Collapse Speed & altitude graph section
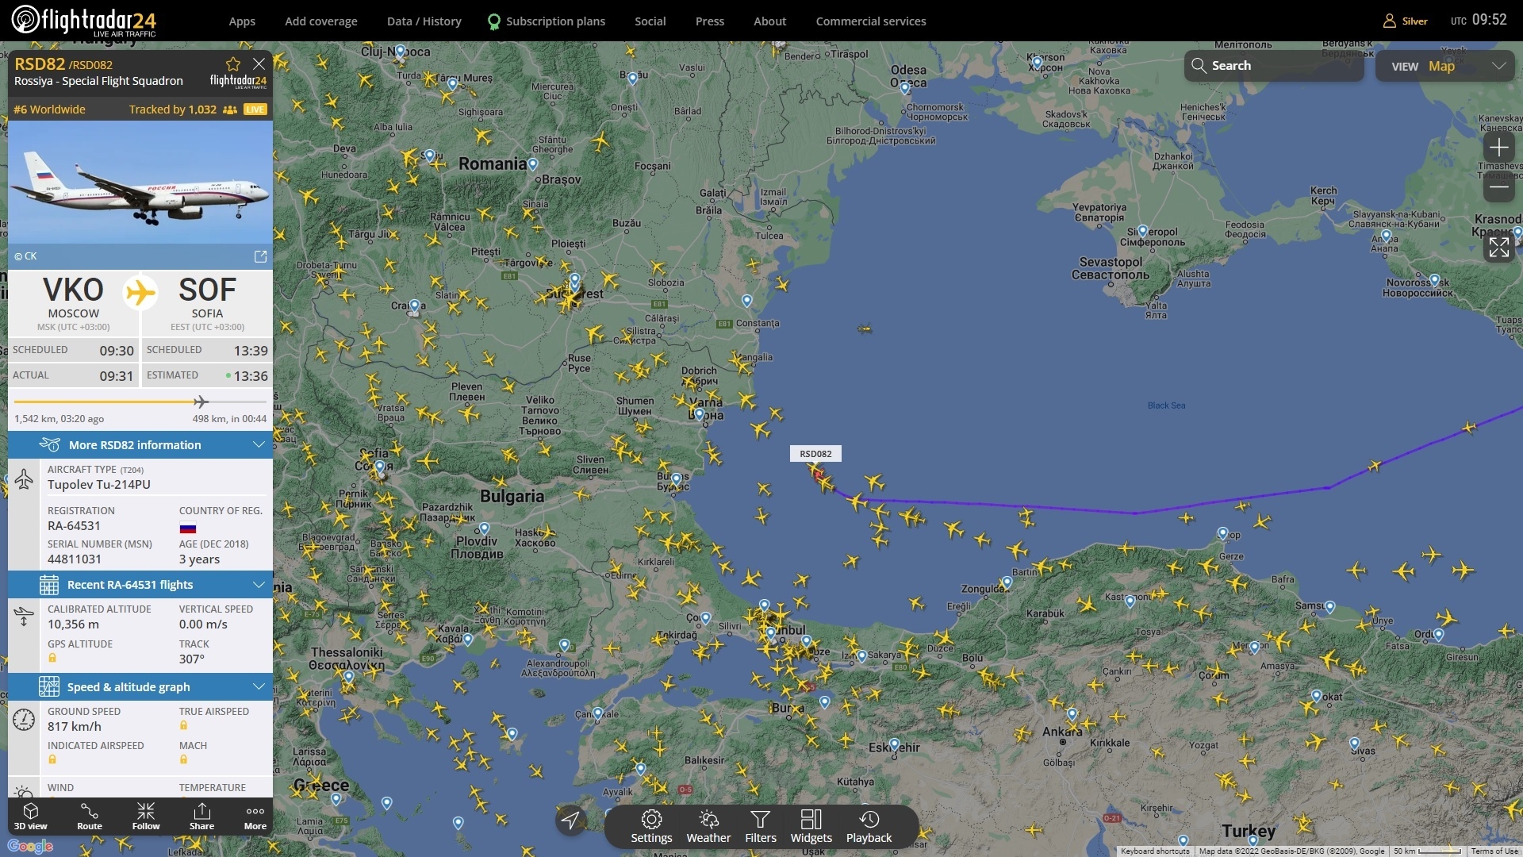1523x857 pixels. pyautogui.click(x=140, y=686)
